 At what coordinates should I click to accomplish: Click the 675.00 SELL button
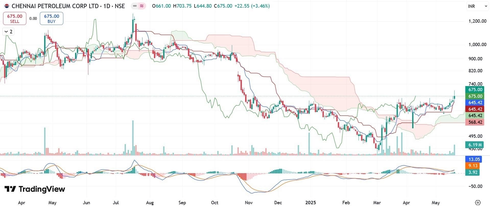coord(15,18)
